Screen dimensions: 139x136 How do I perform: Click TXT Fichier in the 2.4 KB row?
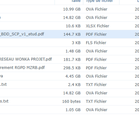pos(96,85)
